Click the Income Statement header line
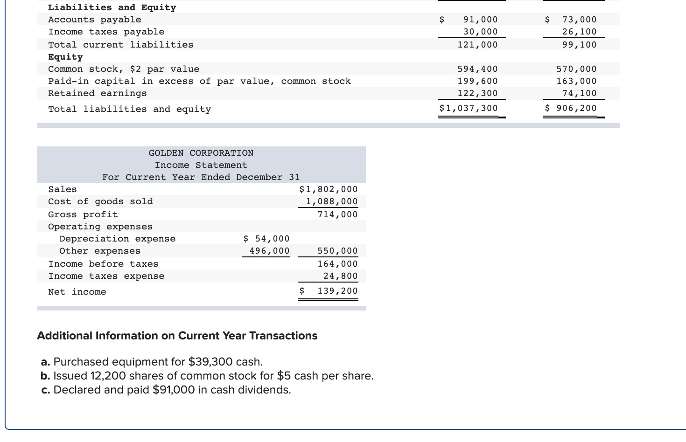This screenshot has width=686, height=442. pos(201,165)
